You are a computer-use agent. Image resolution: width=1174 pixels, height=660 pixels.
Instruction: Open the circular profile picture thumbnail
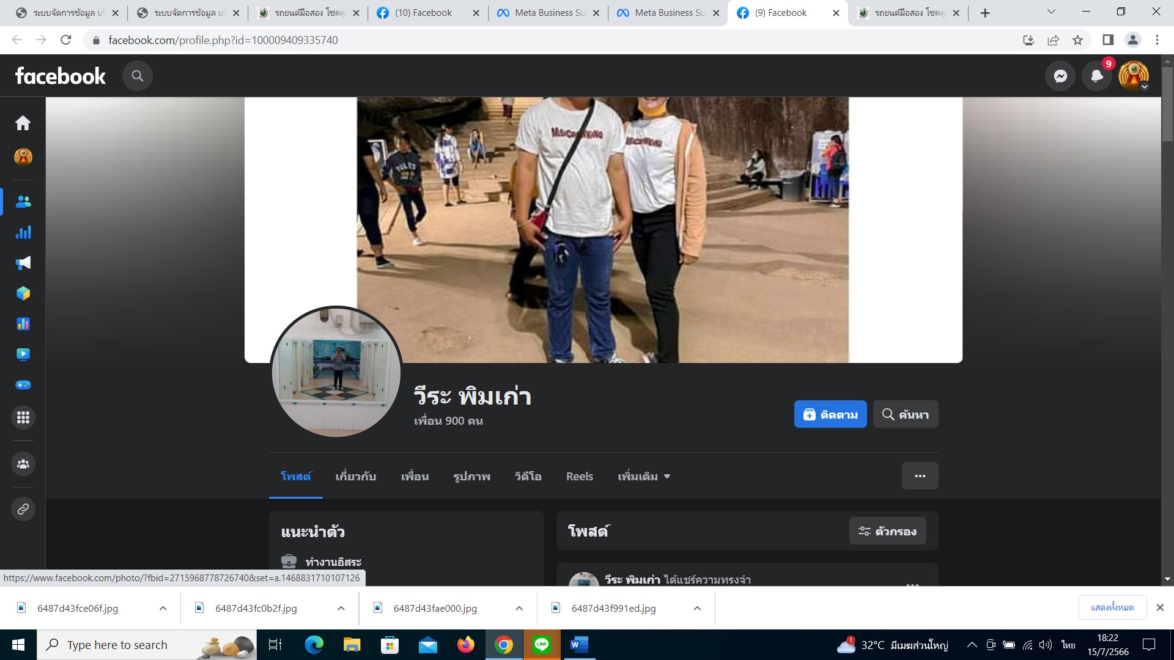click(x=336, y=372)
